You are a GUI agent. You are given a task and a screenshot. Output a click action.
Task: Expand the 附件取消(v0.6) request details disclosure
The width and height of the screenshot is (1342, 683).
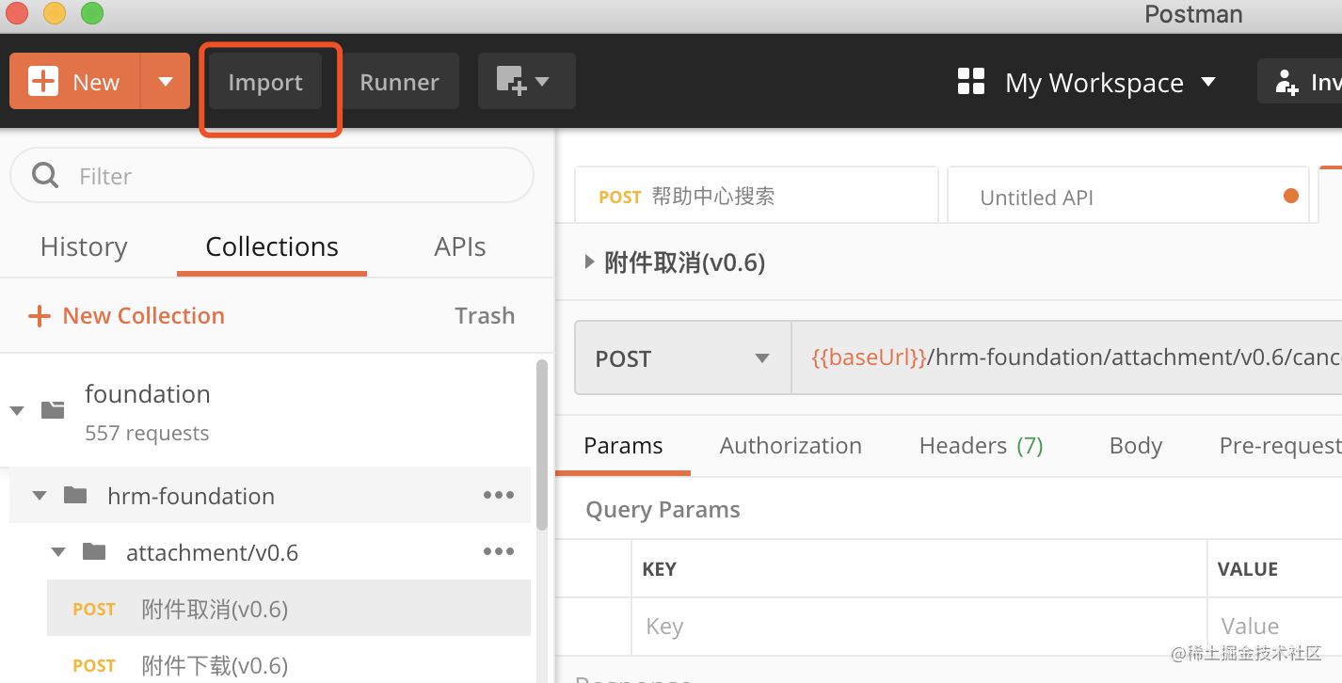587,262
